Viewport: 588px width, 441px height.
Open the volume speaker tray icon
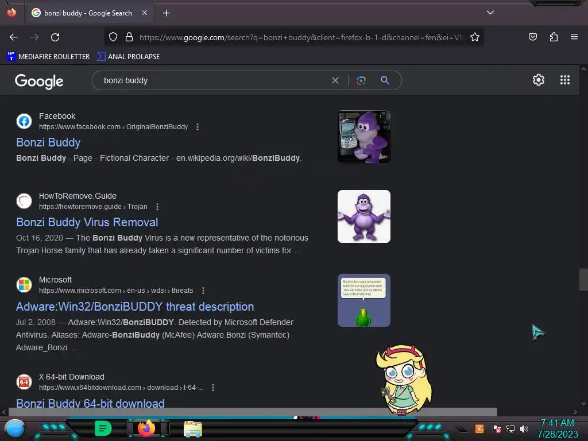click(x=524, y=428)
